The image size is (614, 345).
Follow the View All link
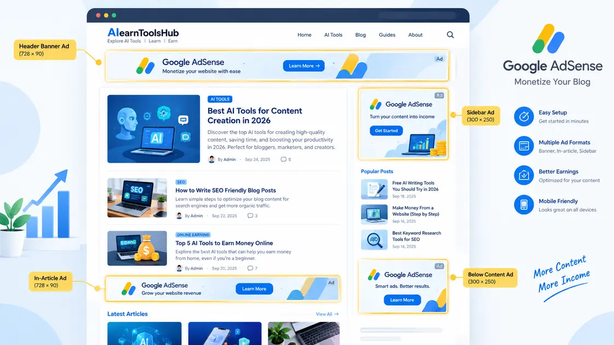click(328, 314)
